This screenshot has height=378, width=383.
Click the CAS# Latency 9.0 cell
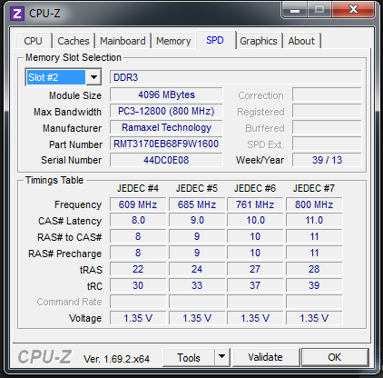pos(197,220)
